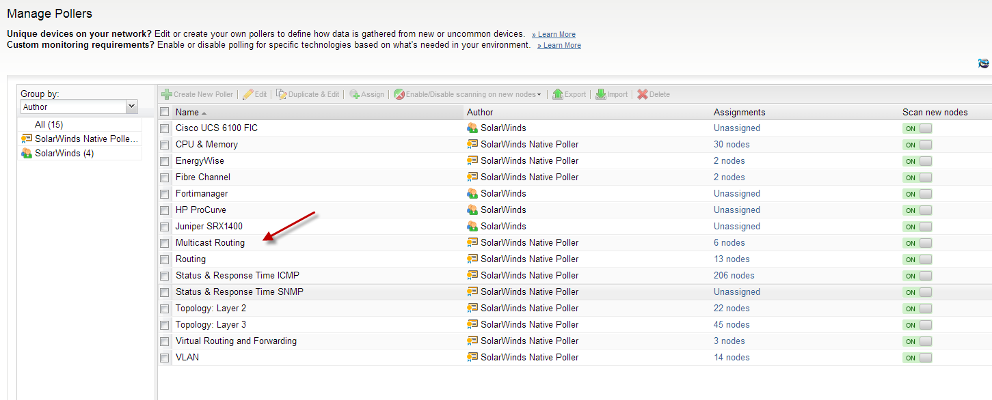Check the VLAN row checkbox
The image size is (992, 400).
(x=164, y=358)
